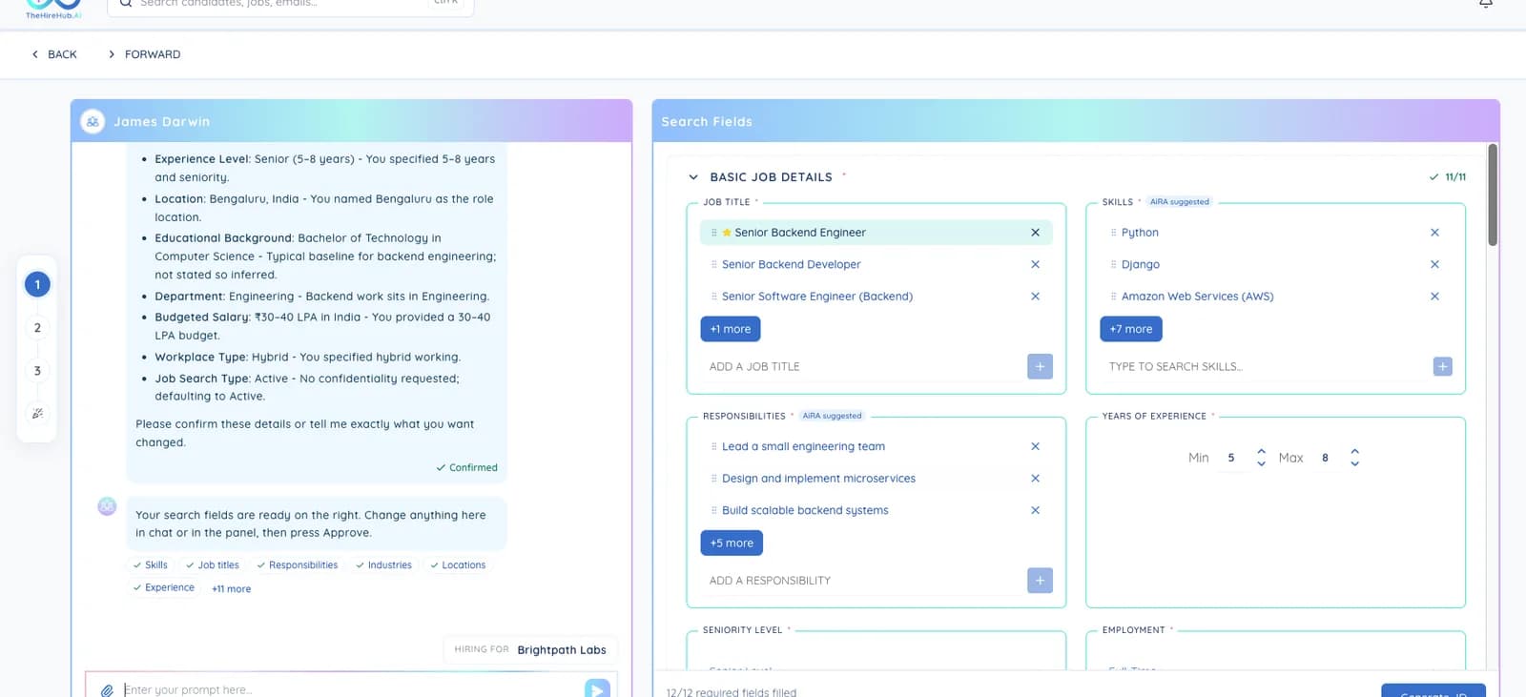Send the chat prompt with arrow button
Image resolution: width=1526 pixels, height=697 pixels.
click(597, 688)
